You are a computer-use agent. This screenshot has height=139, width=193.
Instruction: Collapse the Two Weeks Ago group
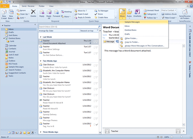pos(40,61)
